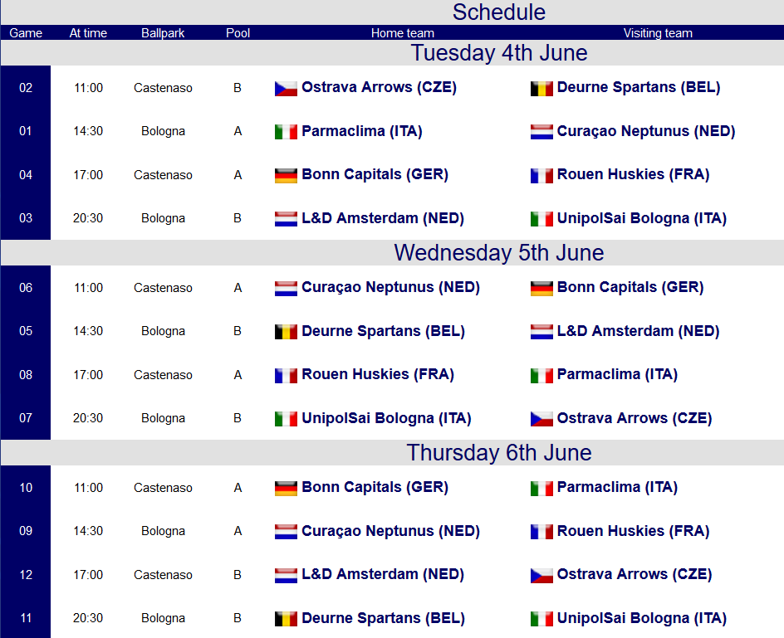Screen dimensions: 784x638
Task: Click Czech flag beside Ostrava Arrows, game 12
Action: (541, 575)
